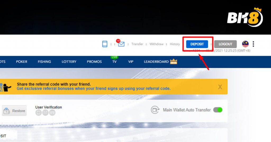Click the bank verification icon under User Verification

tap(52, 113)
